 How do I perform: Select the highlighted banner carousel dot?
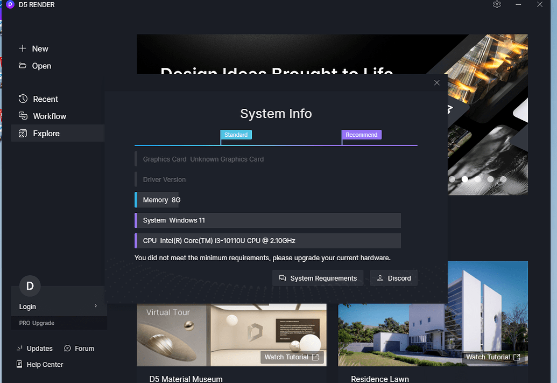click(464, 179)
